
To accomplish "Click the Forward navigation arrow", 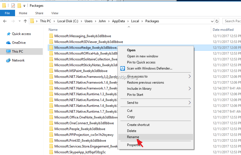I will (13, 21).
